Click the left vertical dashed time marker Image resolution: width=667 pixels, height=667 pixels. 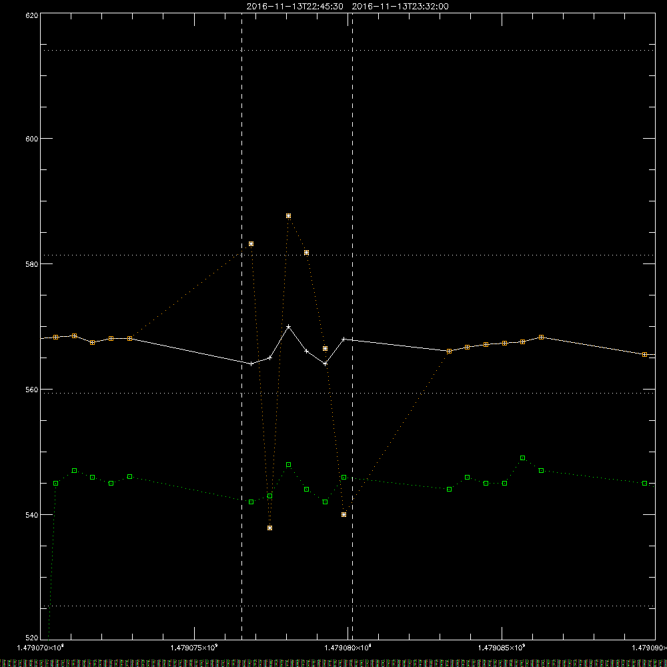point(241,326)
